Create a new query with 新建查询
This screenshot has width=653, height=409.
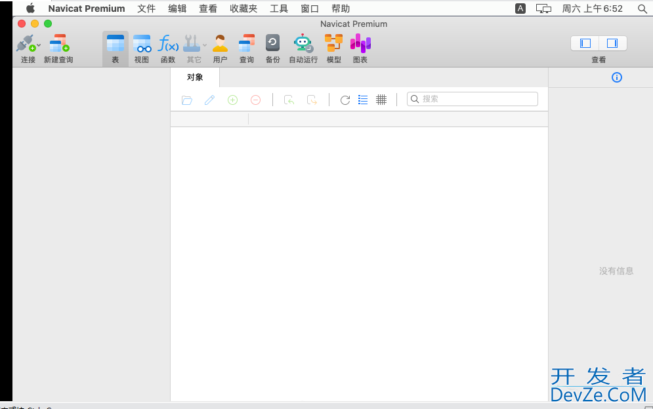[x=58, y=49]
